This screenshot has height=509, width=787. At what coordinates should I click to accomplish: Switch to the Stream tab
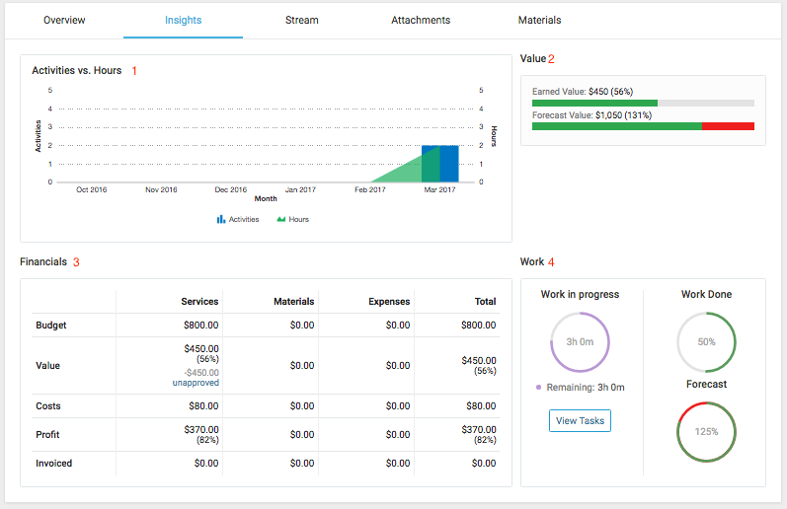click(301, 20)
